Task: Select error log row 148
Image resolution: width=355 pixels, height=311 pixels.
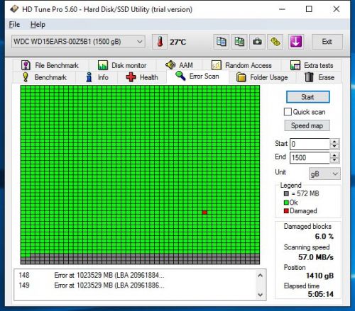Action: click(x=135, y=275)
